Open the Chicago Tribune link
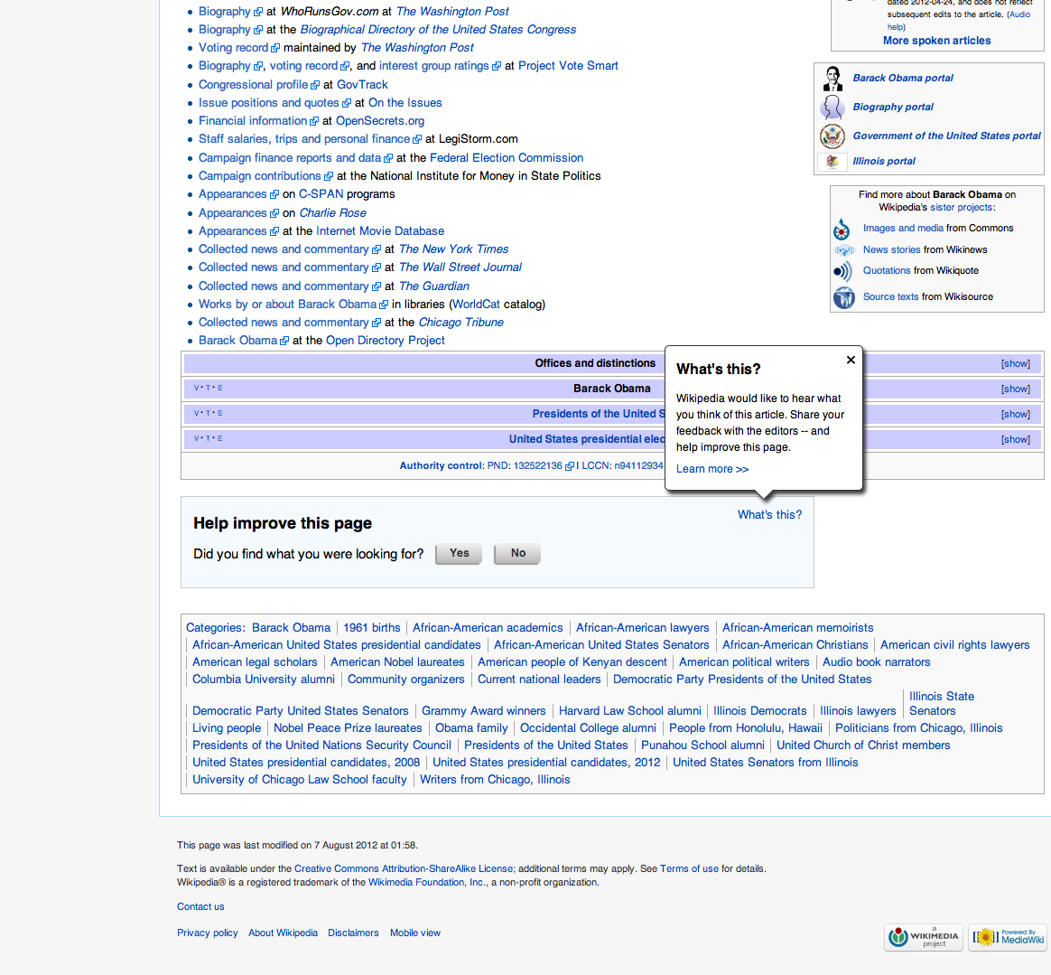The height and width of the screenshot is (975, 1051). [x=460, y=322]
